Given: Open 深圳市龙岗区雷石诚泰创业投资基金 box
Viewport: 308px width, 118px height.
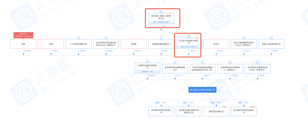Looking at the screenshot, I should pos(202,68).
